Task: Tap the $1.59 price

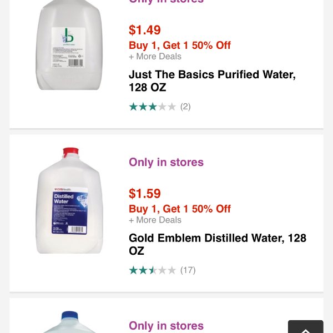Action: [x=145, y=194]
